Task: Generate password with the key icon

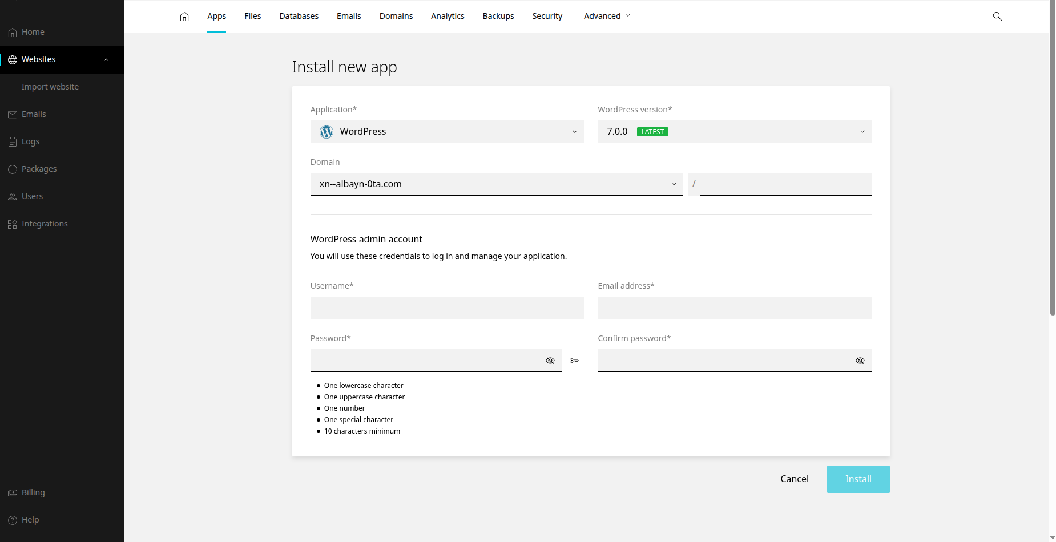Action: tap(574, 361)
